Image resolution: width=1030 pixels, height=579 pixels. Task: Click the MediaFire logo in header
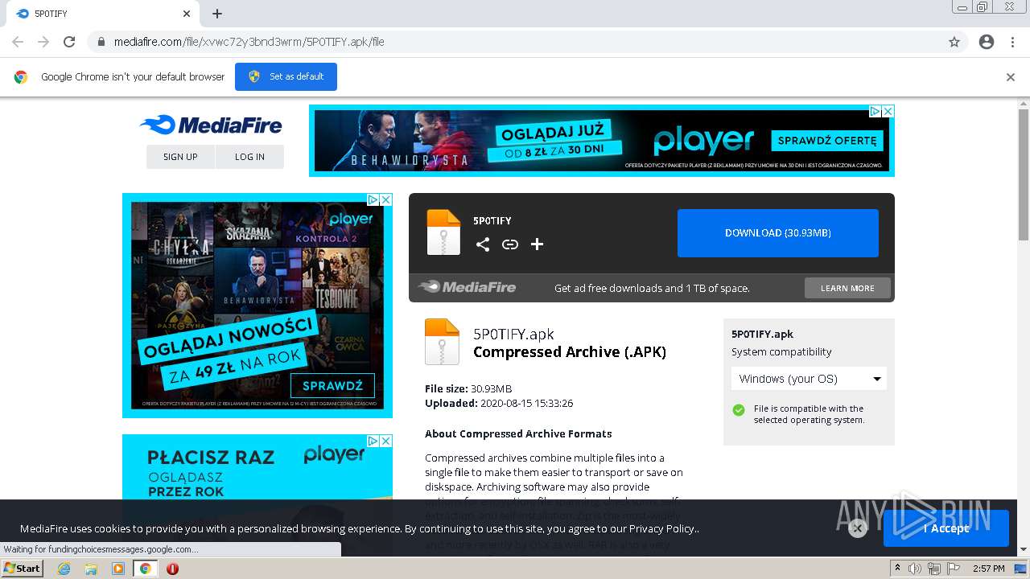tap(211, 125)
